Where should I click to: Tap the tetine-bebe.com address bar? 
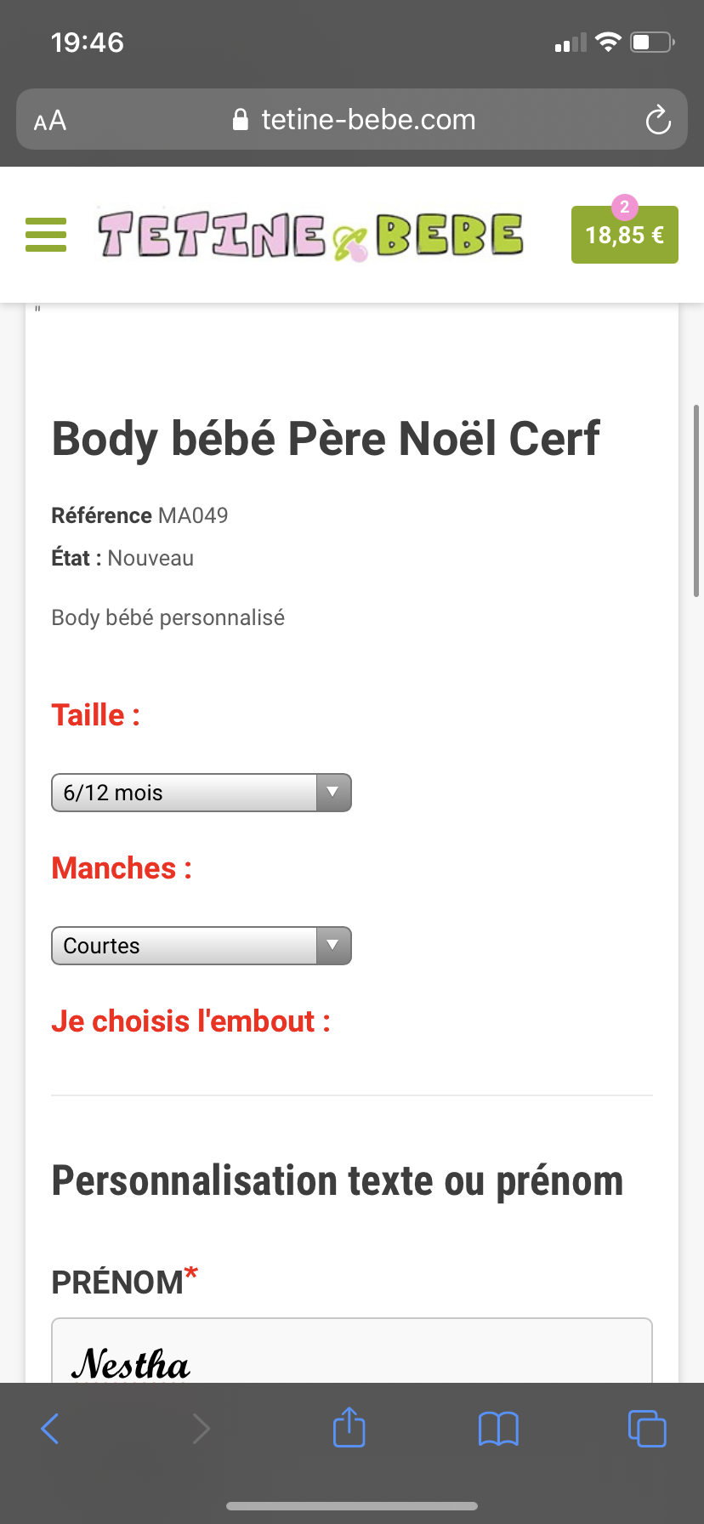point(367,120)
